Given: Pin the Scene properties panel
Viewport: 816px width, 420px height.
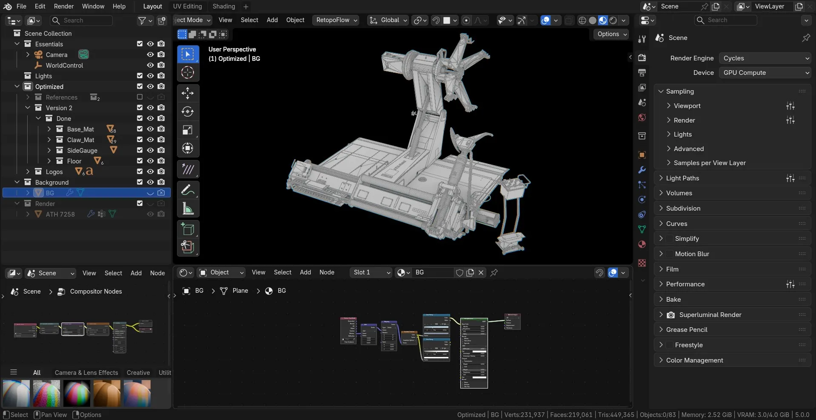Looking at the screenshot, I should pyautogui.click(x=806, y=38).
